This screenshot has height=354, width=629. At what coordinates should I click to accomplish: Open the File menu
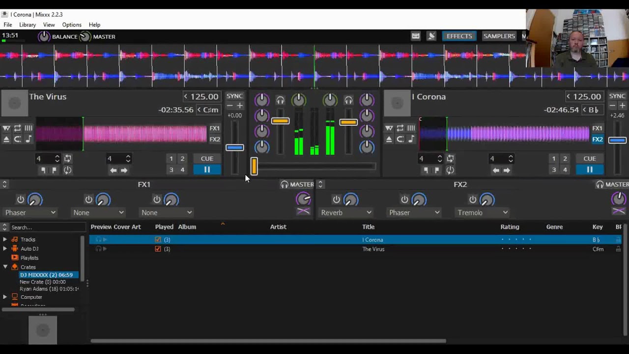tap(8, 25)
